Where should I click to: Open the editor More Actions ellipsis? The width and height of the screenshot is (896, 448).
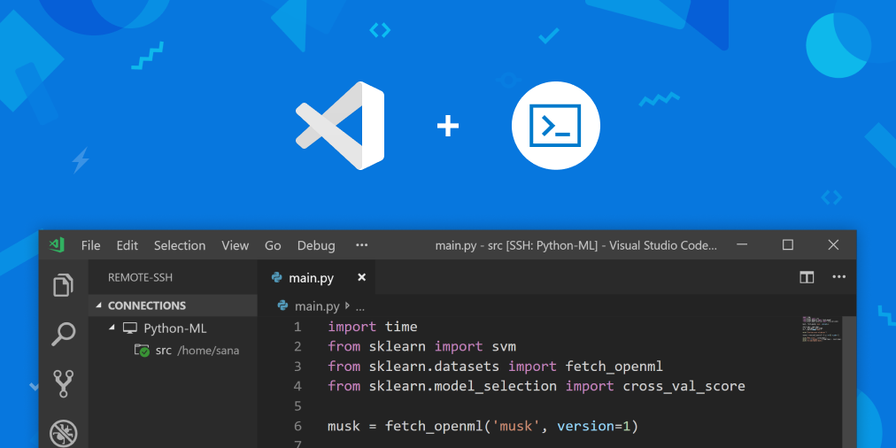(x=838, y=277)
